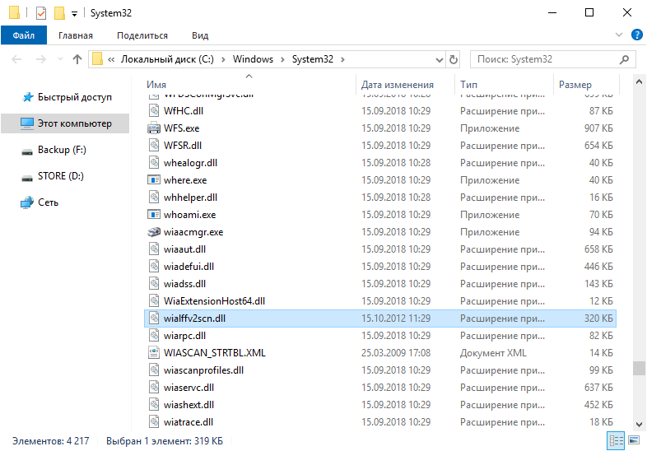
Task: Select the wiadefui.dll file icon
Action: coord(154,267)
